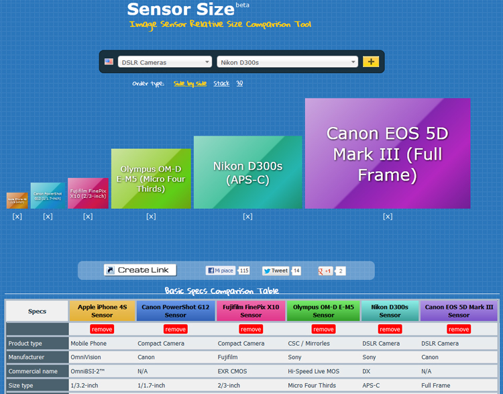This screenshot has width=503, height=394.
Task: Click remove under Fujifilm FinePix X10 Sensor
Action: point(251,329)
